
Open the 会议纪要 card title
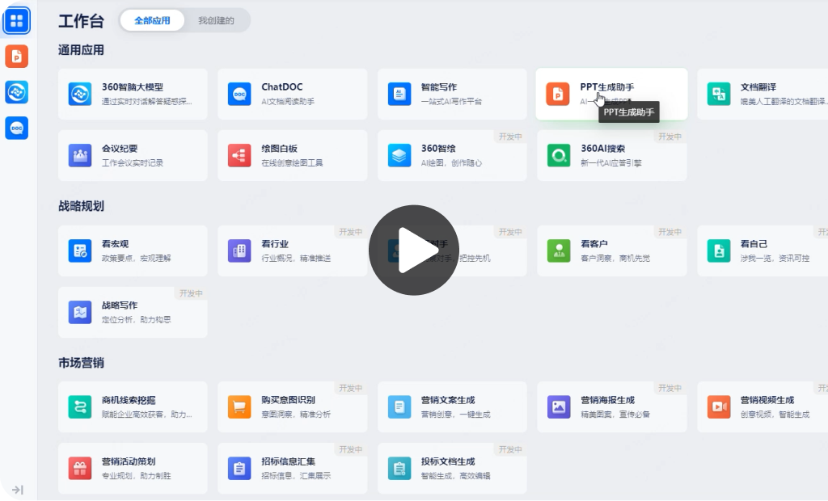point(120,149)
